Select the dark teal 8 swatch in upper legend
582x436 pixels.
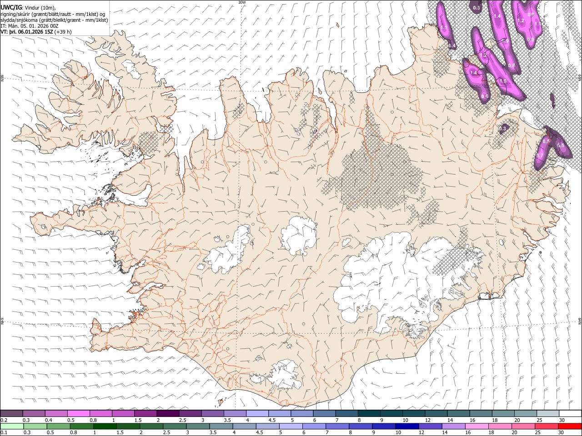coord(369,413)
